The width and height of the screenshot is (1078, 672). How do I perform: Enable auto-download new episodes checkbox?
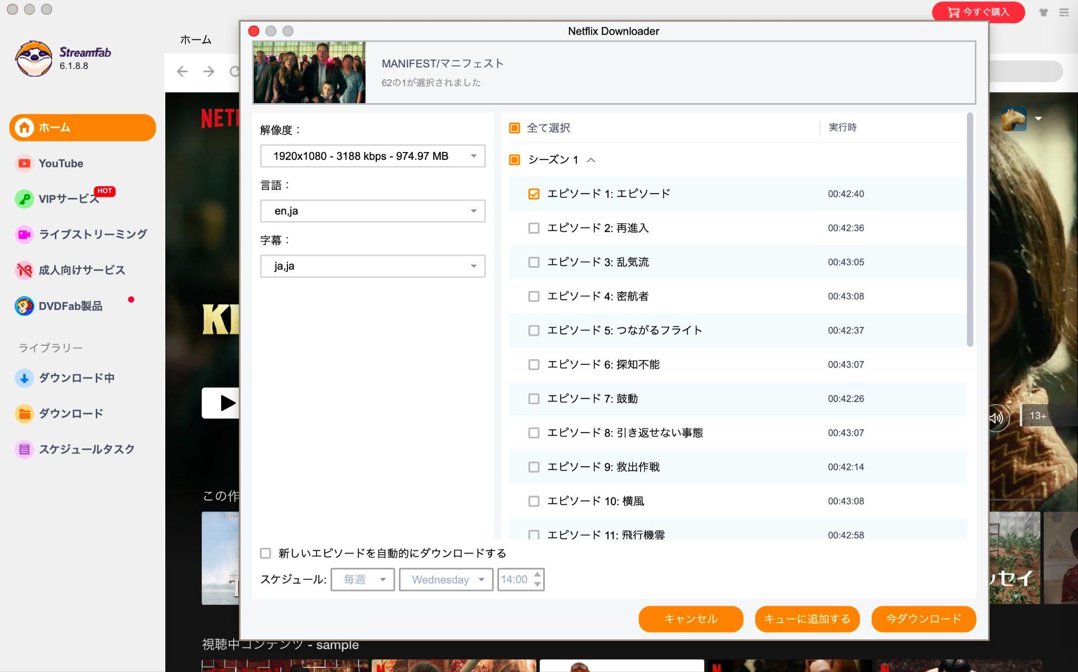point(265,553)
